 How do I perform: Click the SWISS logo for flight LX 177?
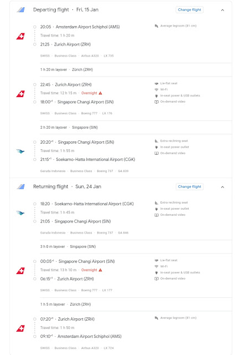(20, 271)
